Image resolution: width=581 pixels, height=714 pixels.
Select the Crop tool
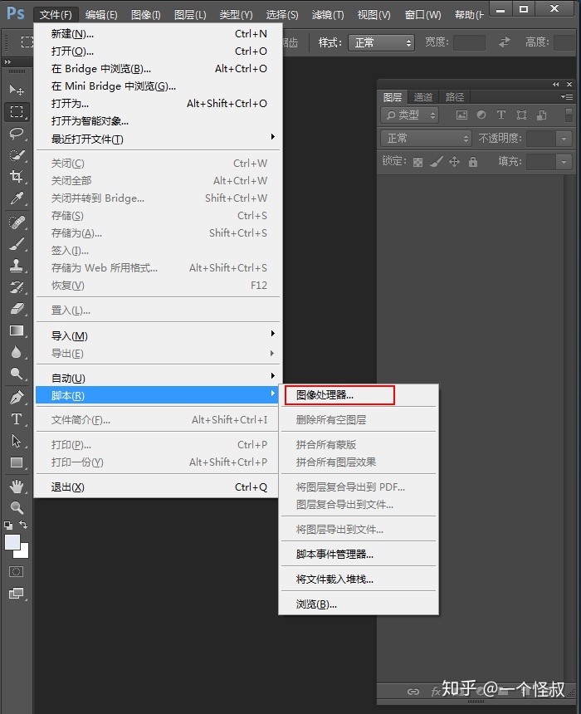(x=17, y=177)
